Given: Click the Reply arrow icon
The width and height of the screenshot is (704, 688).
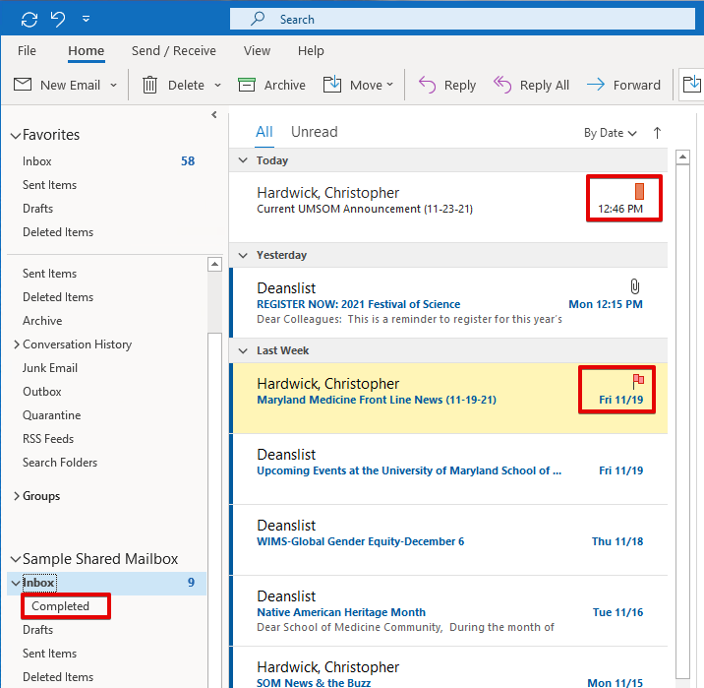Looking at the screenshot, I should (427, 85).
